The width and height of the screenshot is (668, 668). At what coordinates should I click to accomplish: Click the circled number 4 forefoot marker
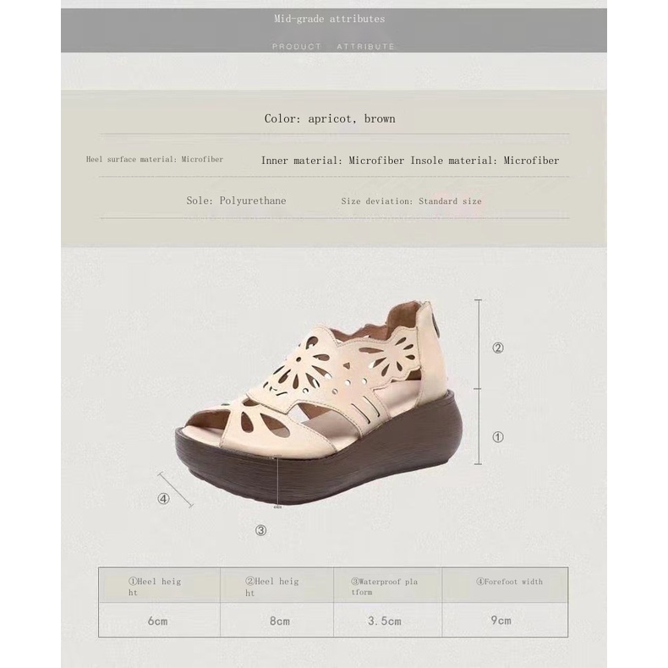tap(164, 498)
